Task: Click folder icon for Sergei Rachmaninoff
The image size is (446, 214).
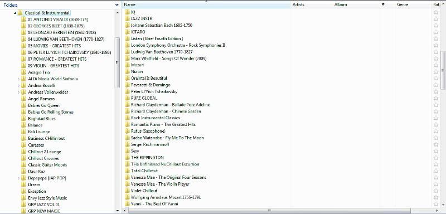Action: click(x=127, y=144)
